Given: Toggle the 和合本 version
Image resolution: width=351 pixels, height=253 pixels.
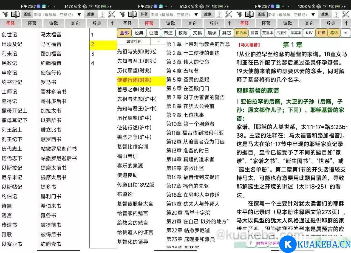Looking at the screenshot, I should pyautogui.click(x=241, y=33).
